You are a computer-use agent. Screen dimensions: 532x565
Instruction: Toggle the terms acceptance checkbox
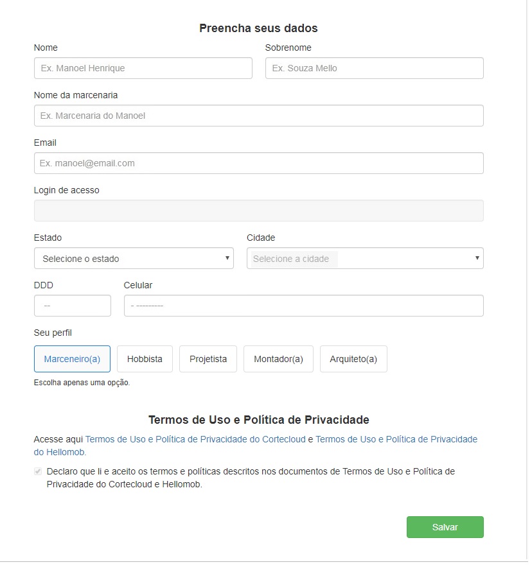click(38, 471)
